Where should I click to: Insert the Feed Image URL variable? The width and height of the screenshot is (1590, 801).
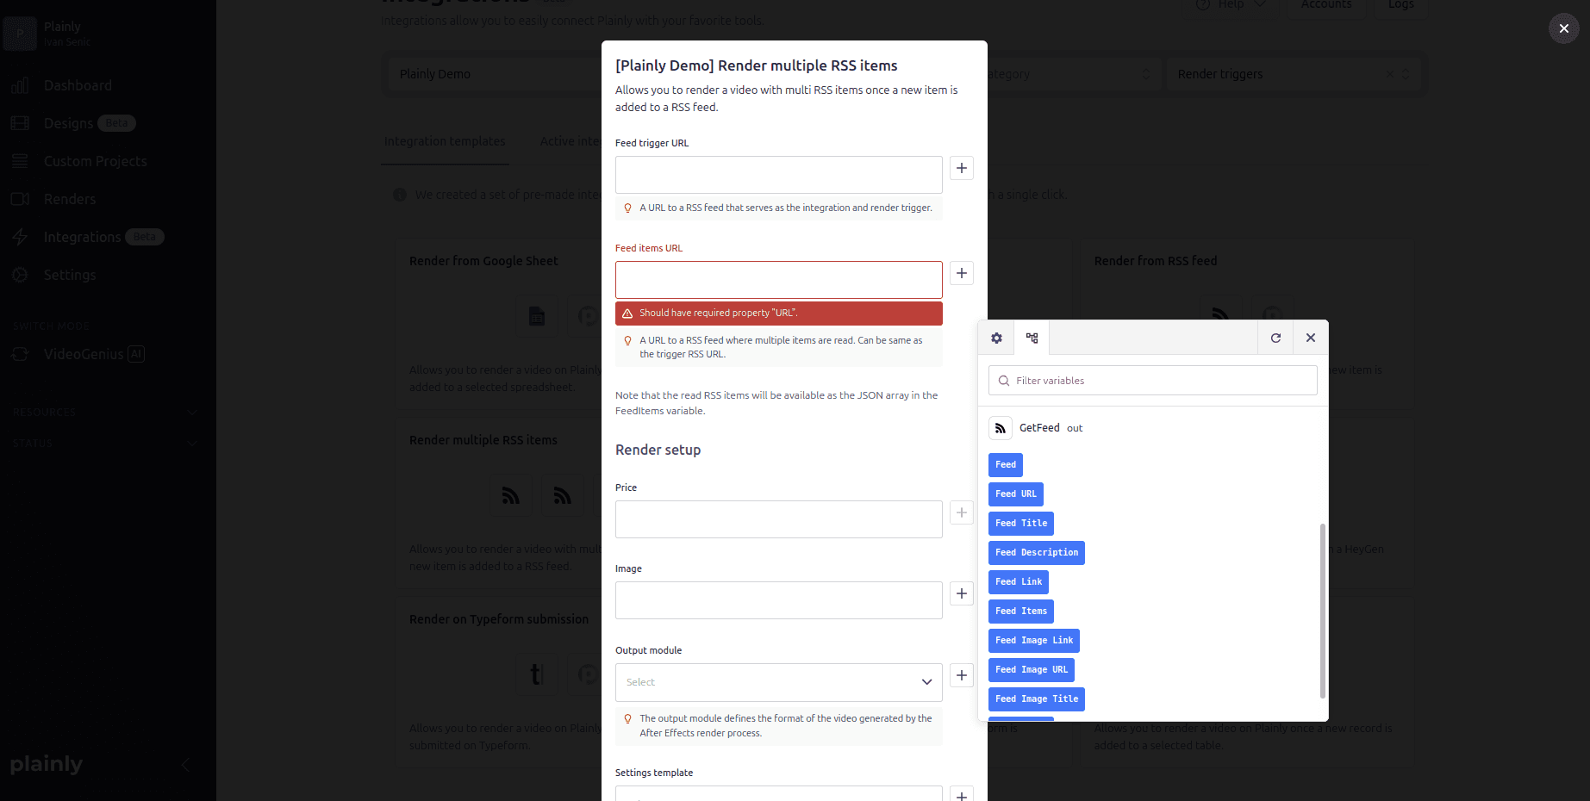pos(1032,670)
